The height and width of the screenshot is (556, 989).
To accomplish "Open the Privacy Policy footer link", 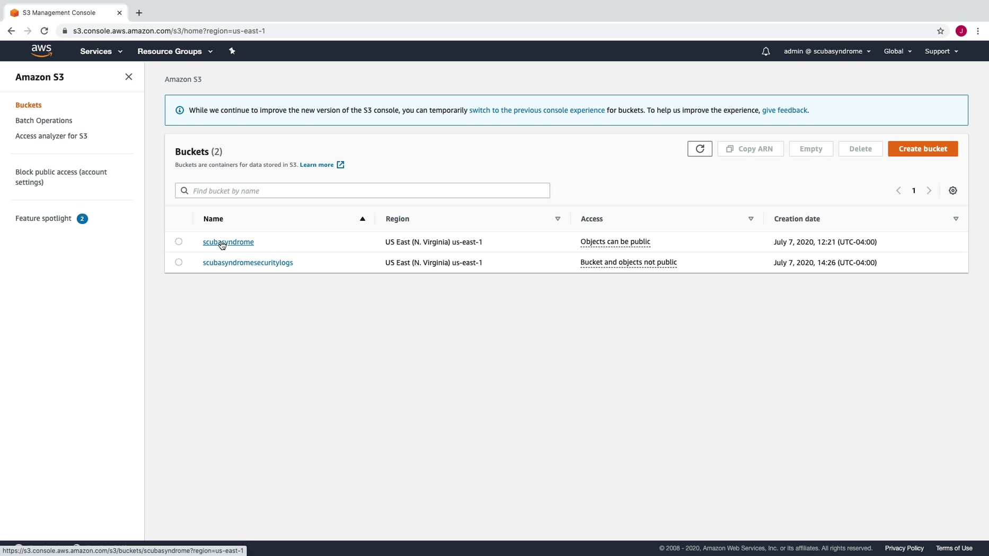I will (x=904, y=548).
